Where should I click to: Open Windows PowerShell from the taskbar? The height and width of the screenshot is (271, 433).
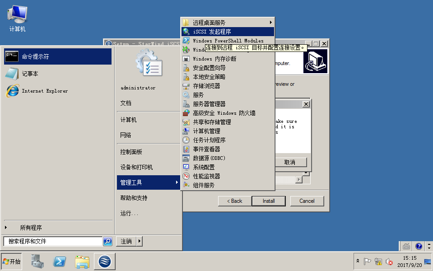(x=59, y=262)
